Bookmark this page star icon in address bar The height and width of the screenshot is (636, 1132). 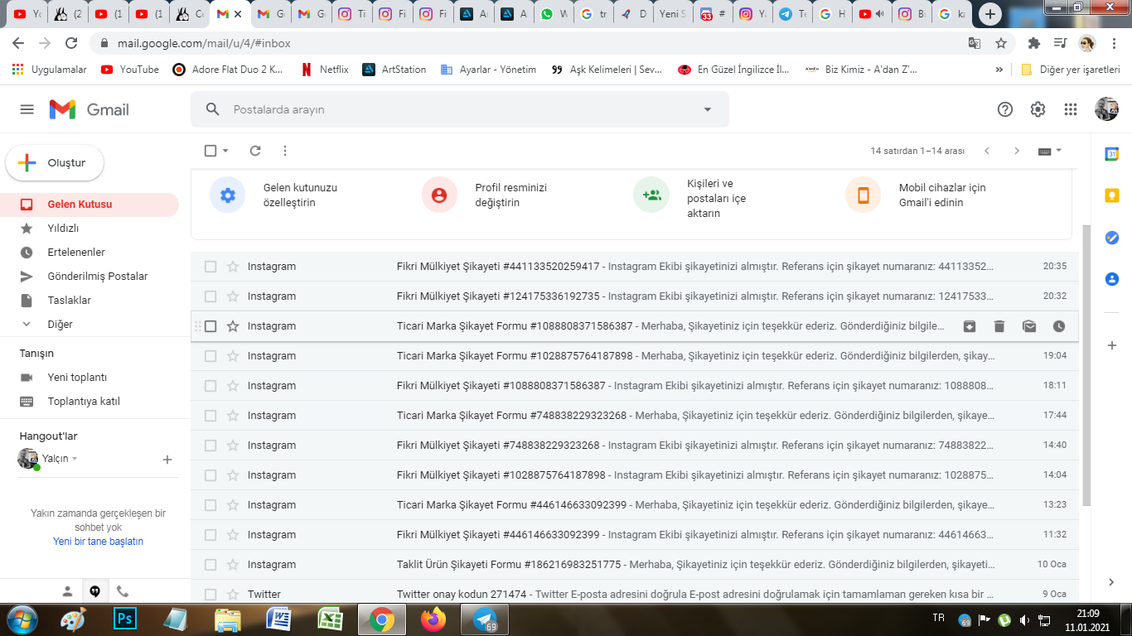point(1001,43)
